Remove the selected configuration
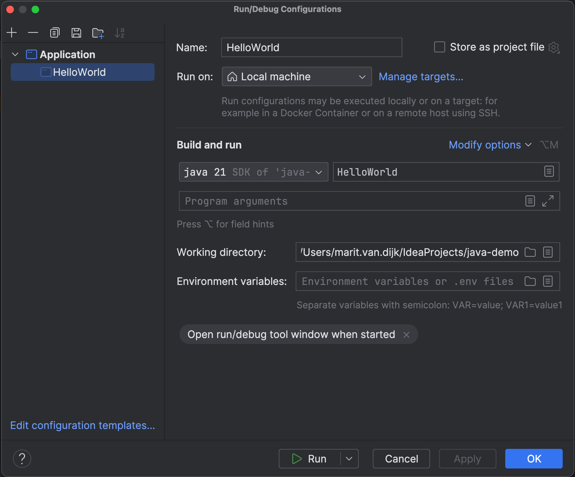Viewport: 575px width, 477px height. 33,33
